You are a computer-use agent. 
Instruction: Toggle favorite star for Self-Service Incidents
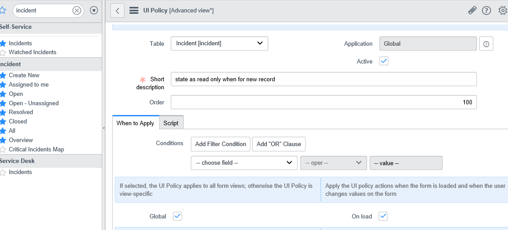pos(3,44)
